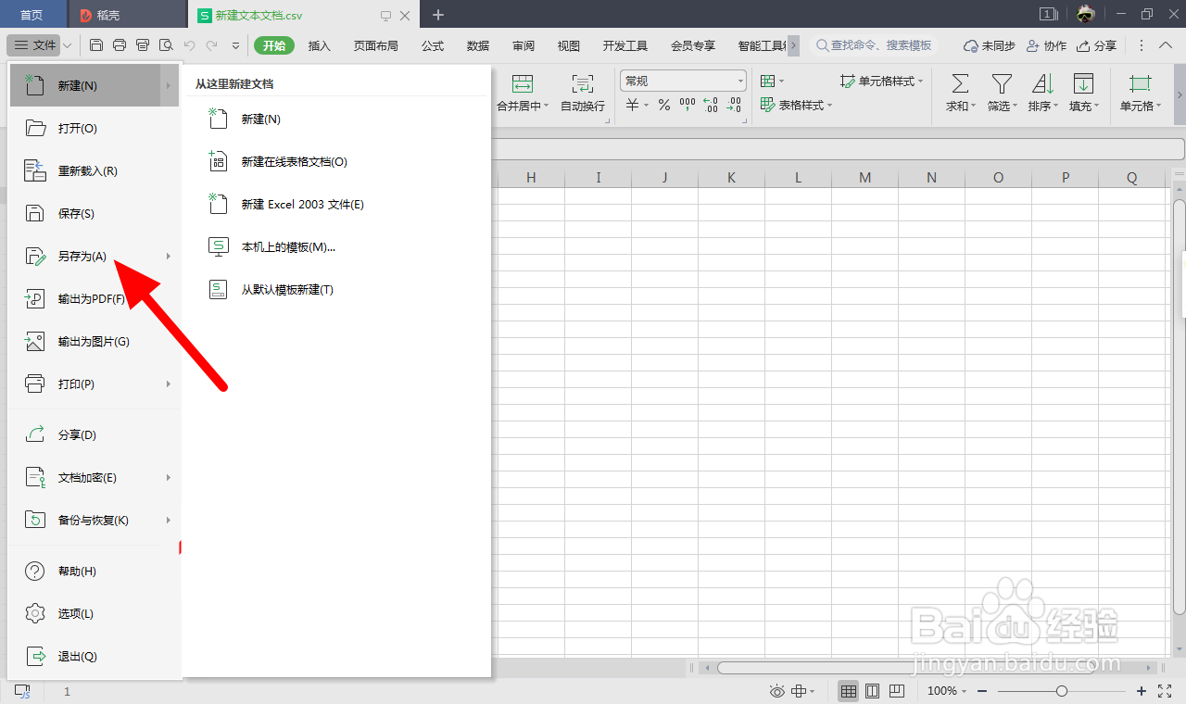Choose Export as Image (输出为图片)

coord(93,341)
